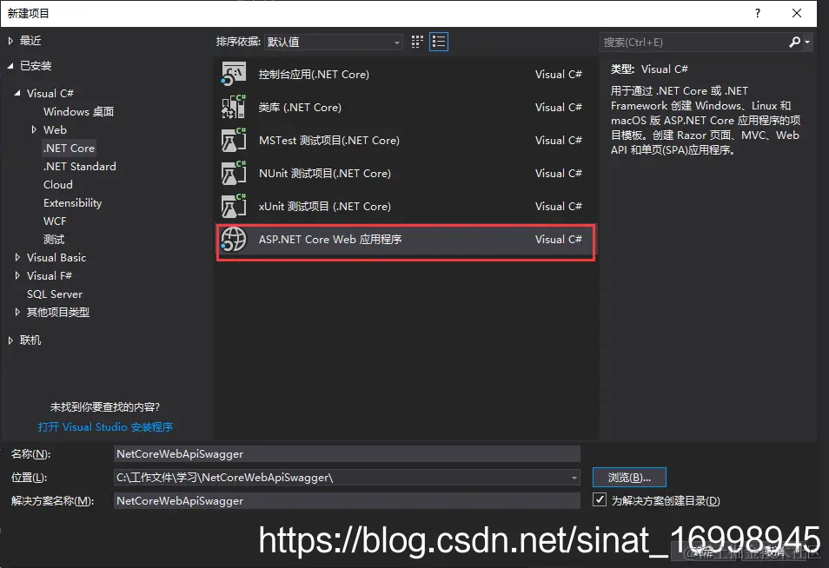The width and height of the screenshot is (829, 568).
Task: Select the SQL Server category
Action: click(x=55, y=294)
